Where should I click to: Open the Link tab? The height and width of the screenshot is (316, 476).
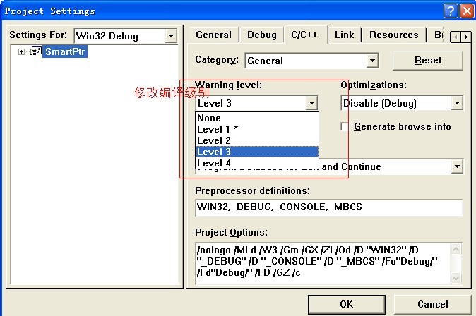point(344,35)
